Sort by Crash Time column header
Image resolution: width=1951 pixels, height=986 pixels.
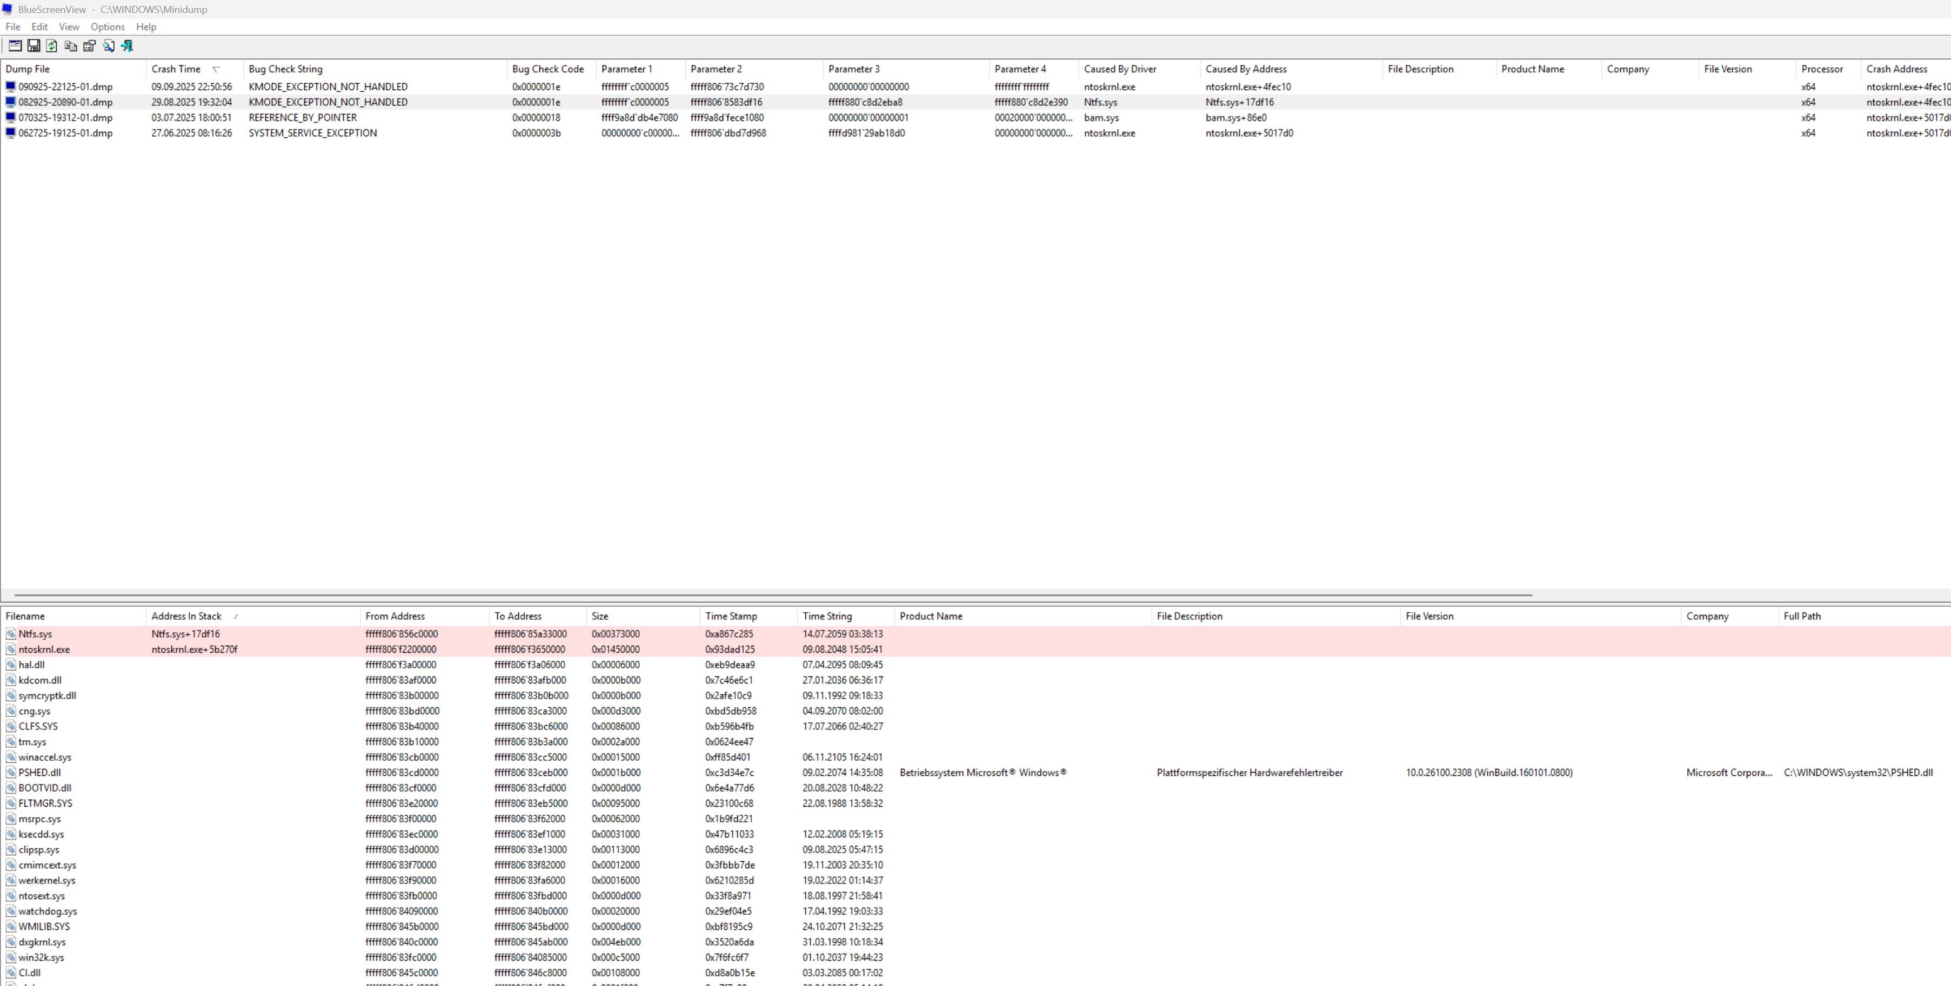(x=176, y=69)
